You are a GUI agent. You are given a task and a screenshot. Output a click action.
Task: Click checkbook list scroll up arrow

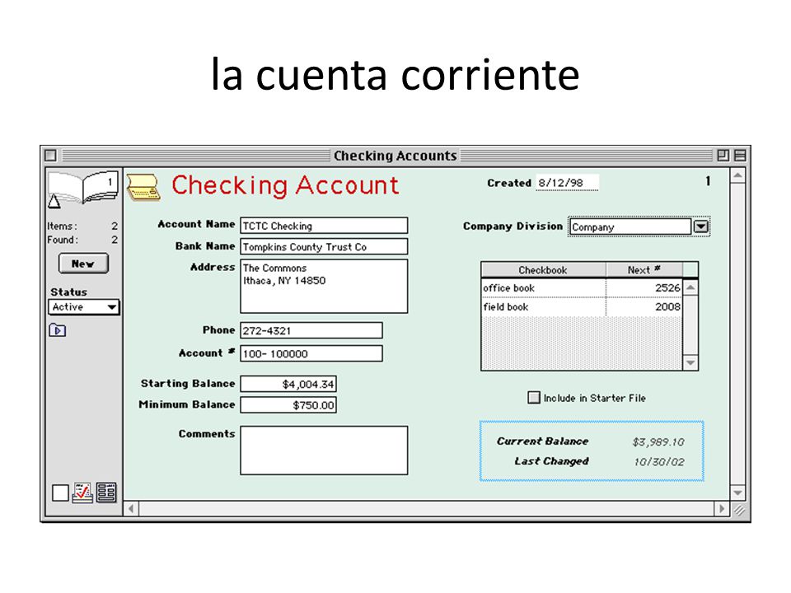coord(690,287)
